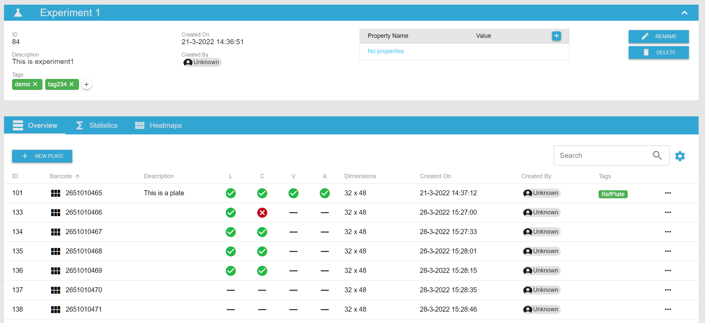
Task: Add a new property with plus icon
Action: tap(556, 36)
